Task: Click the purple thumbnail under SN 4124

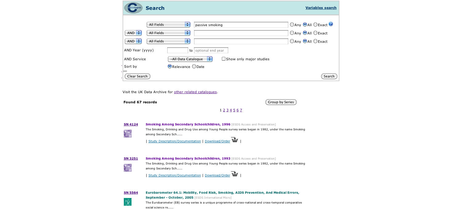Action: pos(128,133)
